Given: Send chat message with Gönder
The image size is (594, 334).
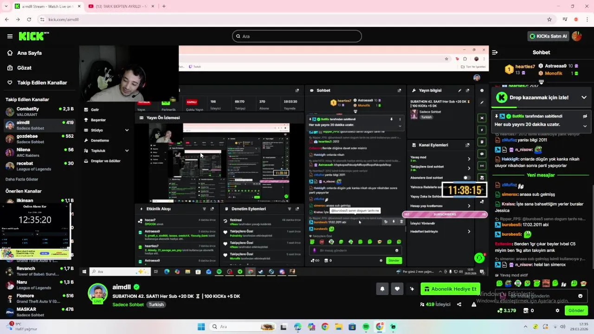Looking at the screenshot, I should click(576, 310).
